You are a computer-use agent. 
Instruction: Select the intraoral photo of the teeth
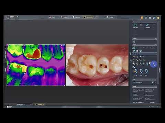(x=97, y=65)
